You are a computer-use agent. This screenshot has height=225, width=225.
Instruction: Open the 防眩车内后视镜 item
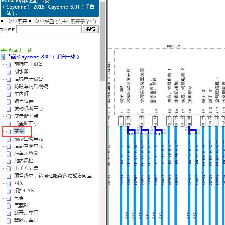[x=31, y=86]
